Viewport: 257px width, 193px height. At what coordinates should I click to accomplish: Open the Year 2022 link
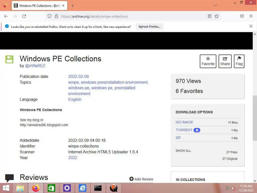[x=73, y=158]
